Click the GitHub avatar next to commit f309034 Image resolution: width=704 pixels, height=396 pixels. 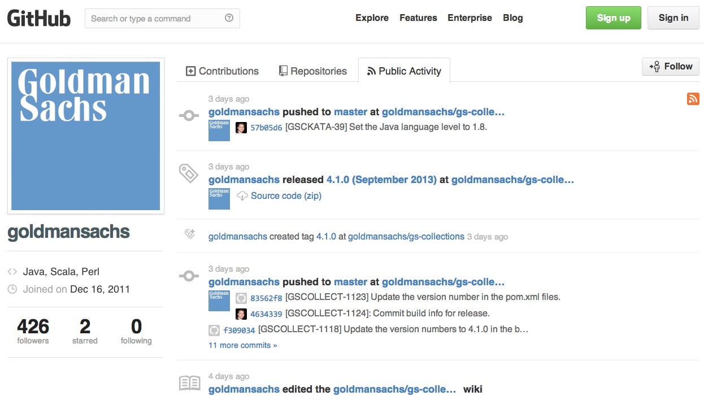(214, 330)
